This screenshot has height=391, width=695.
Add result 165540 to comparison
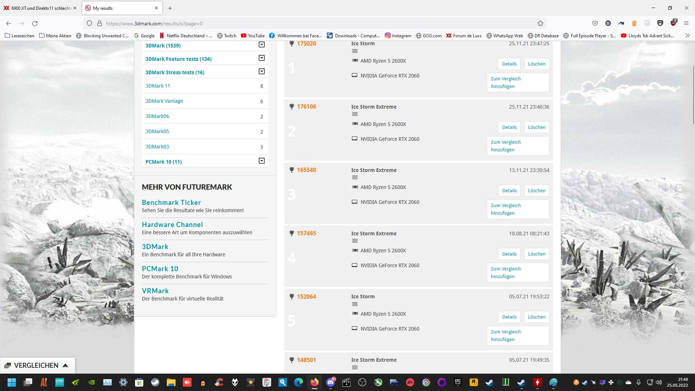518,209
